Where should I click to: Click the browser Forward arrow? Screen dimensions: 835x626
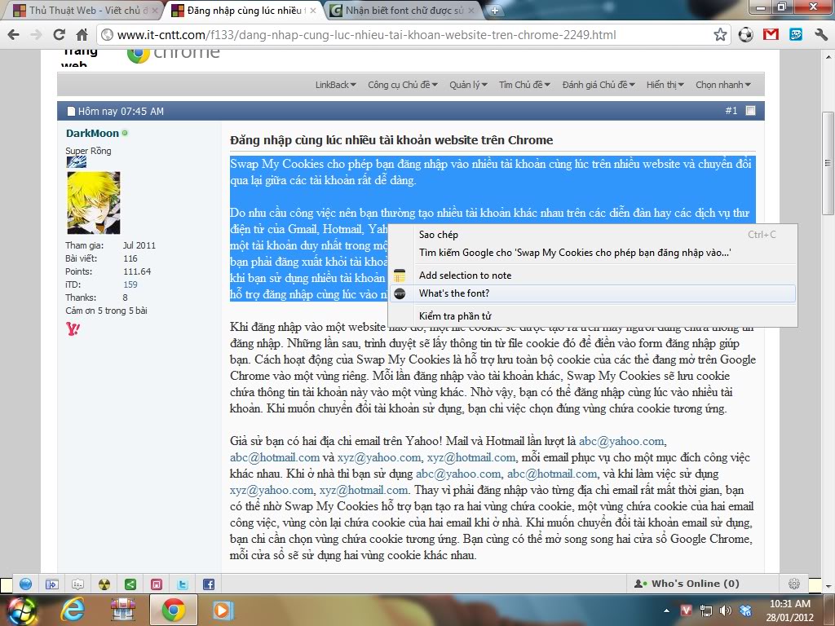36,35
